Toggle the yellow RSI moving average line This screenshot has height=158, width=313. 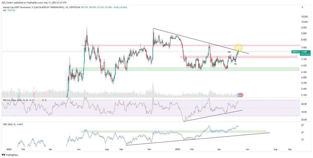point(38,100)
